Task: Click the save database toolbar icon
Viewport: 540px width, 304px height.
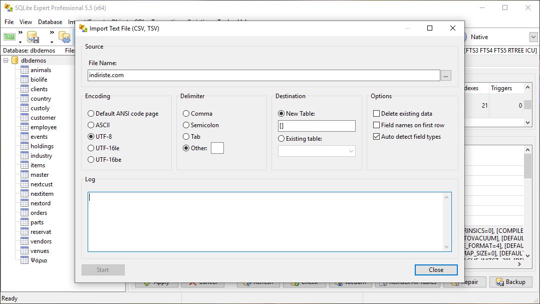Action: click(x=33, y=37)
